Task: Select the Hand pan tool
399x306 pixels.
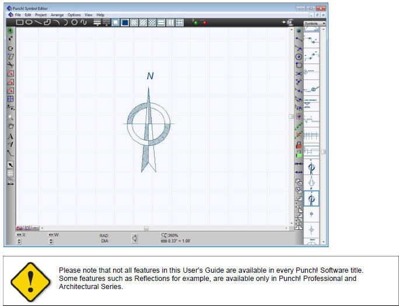Action: point(10,126)
